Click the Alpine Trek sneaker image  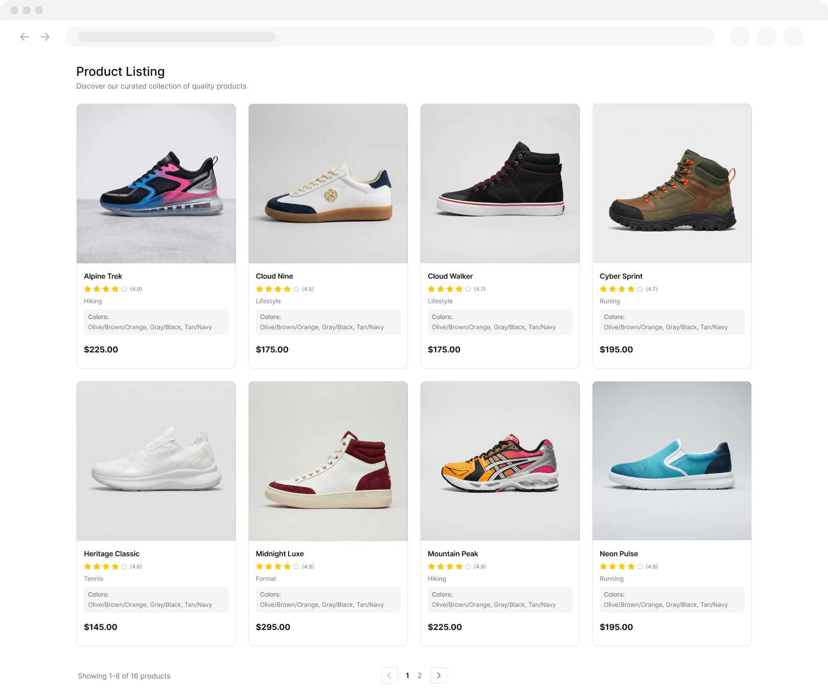pyautogui.click(x=156, y=184)
